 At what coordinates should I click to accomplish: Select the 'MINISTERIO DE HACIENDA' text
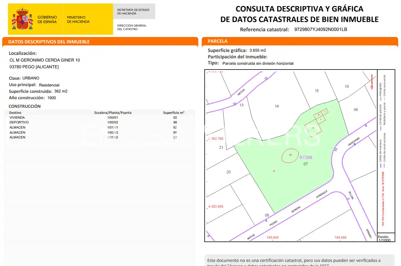78,19
